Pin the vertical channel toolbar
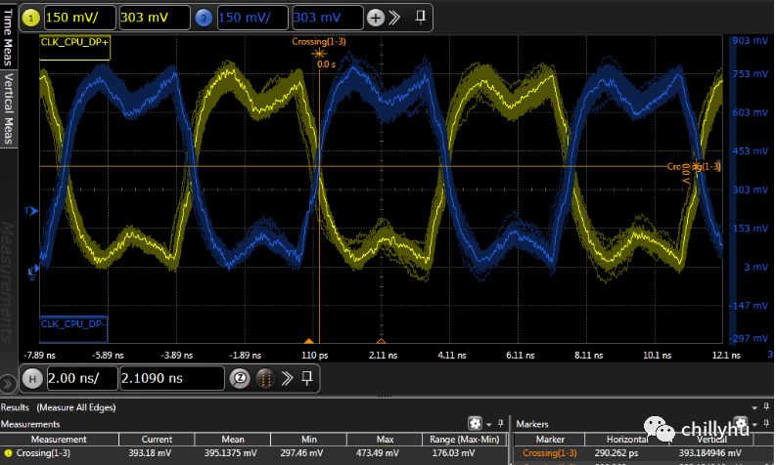776x465 pixels. (421, 18)
